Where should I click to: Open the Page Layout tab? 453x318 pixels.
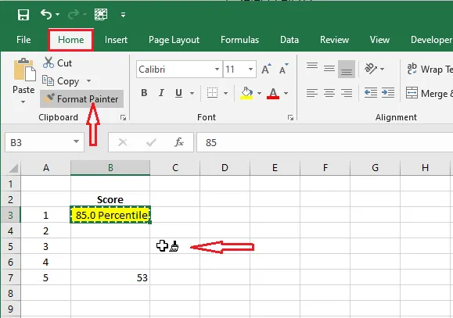click(x=174, y=40)
